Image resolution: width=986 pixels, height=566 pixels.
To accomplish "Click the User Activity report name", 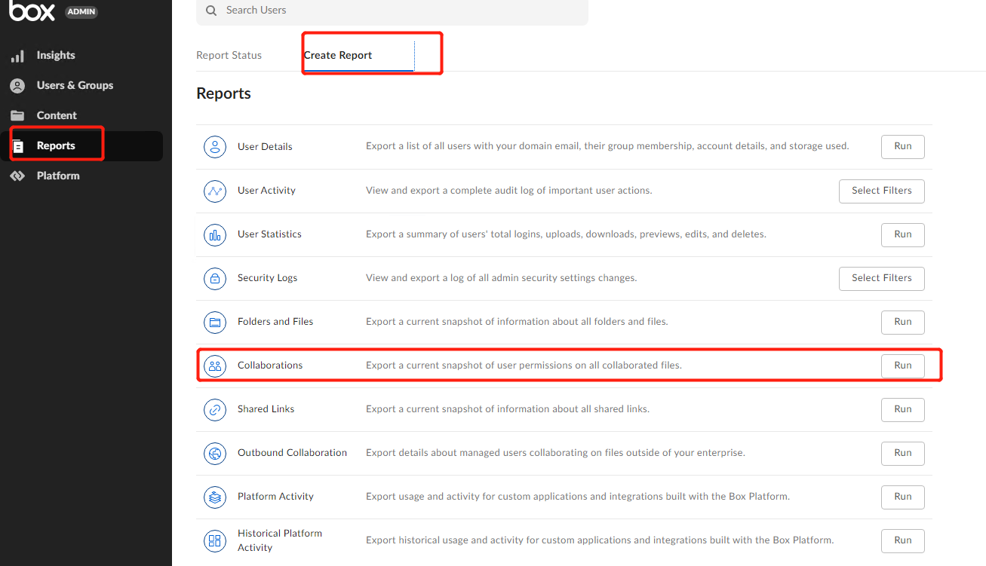I will coord(266,191).
